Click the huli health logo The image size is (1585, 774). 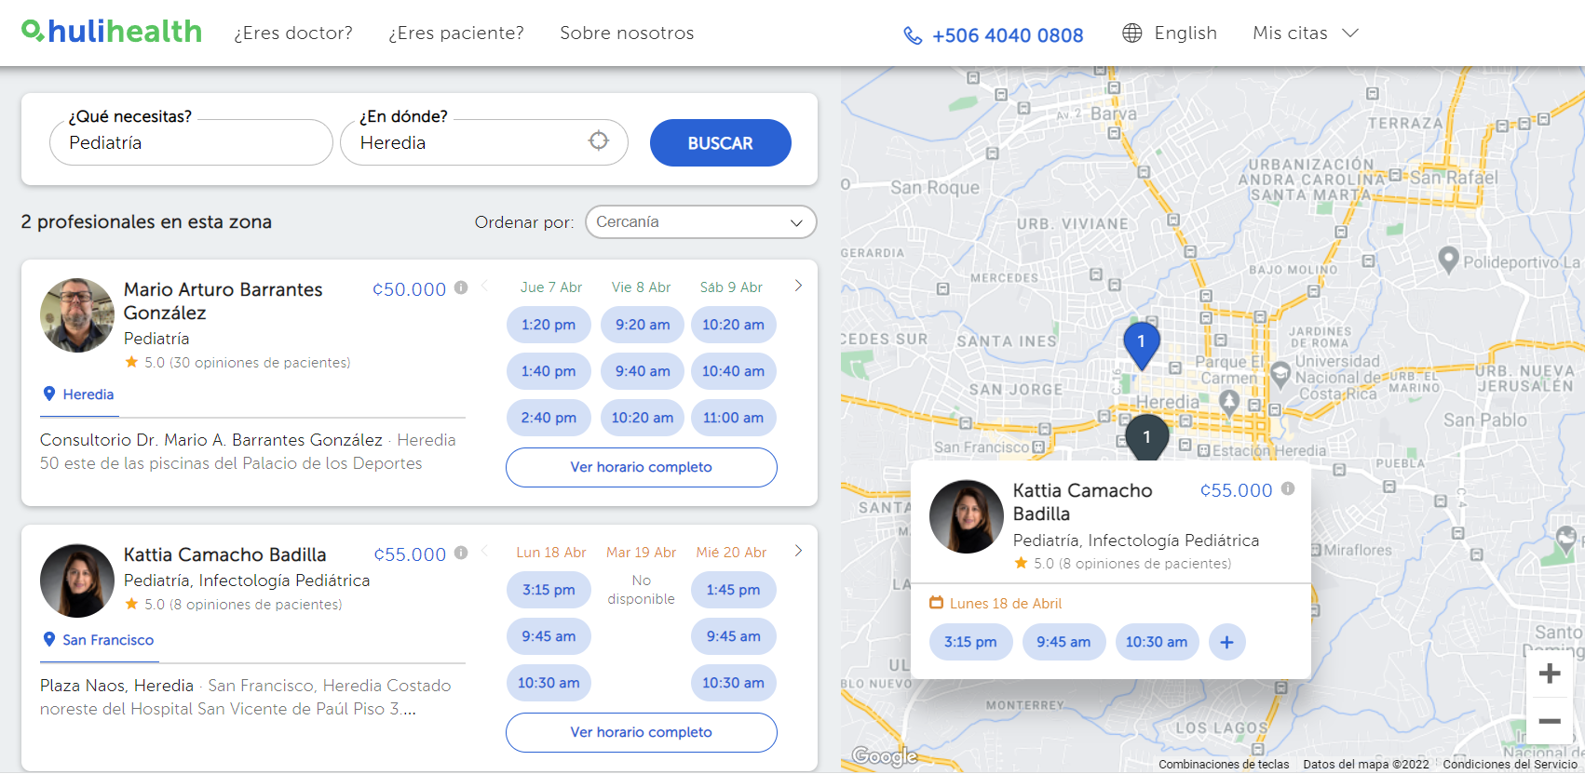[111, 32]
